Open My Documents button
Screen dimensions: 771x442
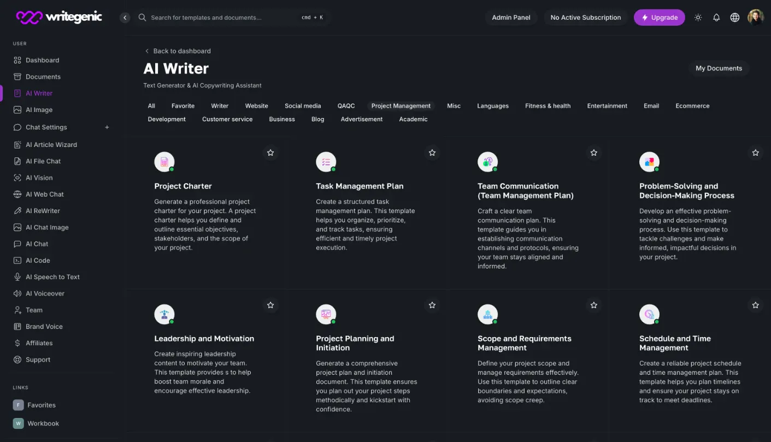point(719,68)
